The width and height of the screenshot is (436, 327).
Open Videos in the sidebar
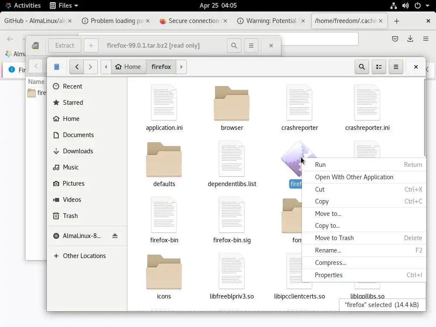tap(87, 200)
